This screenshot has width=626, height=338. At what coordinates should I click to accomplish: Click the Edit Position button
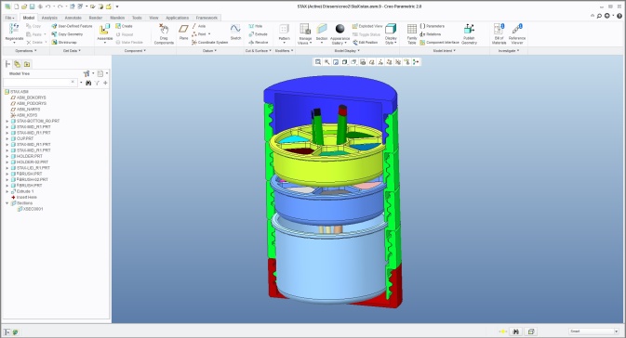tap(365, 43)
